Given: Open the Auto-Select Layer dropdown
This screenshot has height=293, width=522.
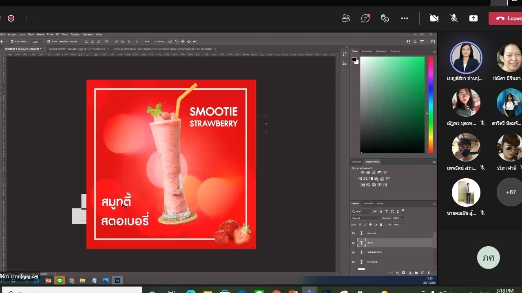Looking at the screenshot, I should point(37,42).
